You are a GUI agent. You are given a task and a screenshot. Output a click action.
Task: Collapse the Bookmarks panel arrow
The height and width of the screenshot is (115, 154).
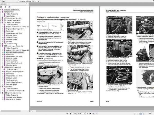click(x=28, y=4)
